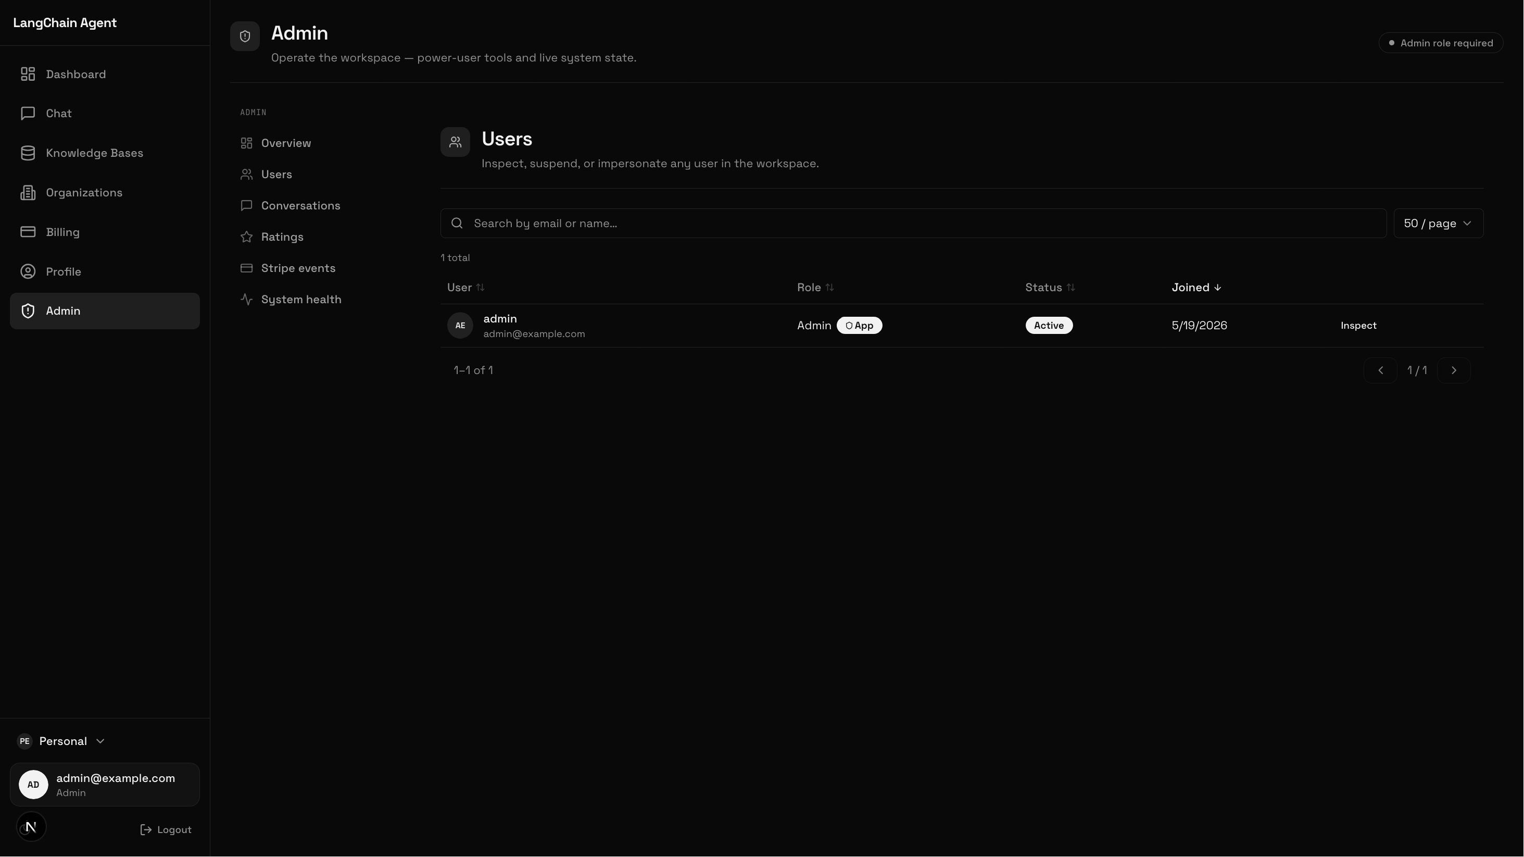Viewport: 1524px width, 857px height.
Task: Focus the search by email or name field
Action: pyautogui.click(x=913, y=223)
